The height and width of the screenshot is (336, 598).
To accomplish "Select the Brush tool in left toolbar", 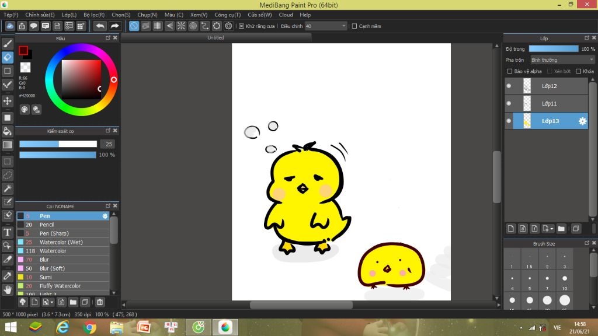I will tap(7, 44).
